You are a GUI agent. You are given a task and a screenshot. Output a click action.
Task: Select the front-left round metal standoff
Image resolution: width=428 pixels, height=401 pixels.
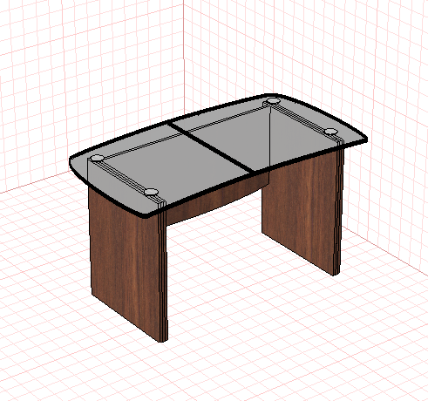coord(152,192)
